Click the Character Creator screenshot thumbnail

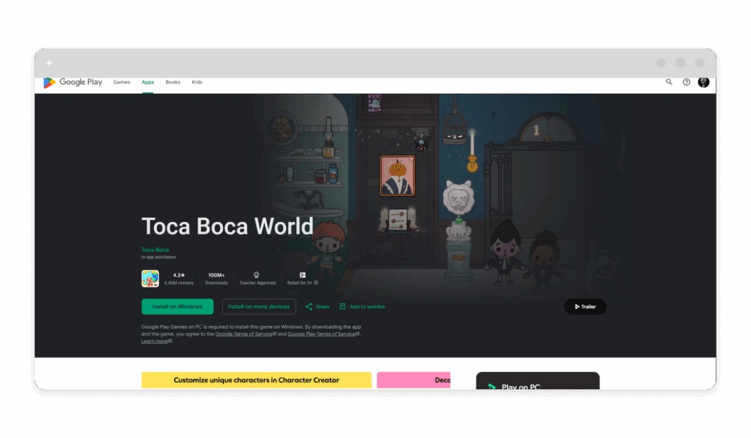256,380
